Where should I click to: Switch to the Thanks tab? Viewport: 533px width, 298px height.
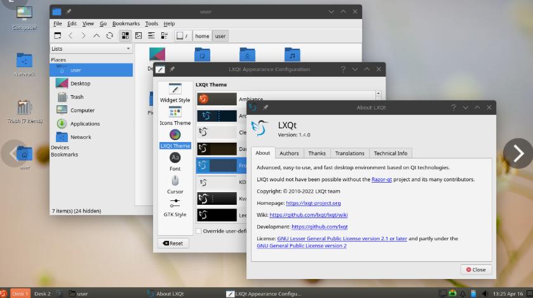point(317,153)
